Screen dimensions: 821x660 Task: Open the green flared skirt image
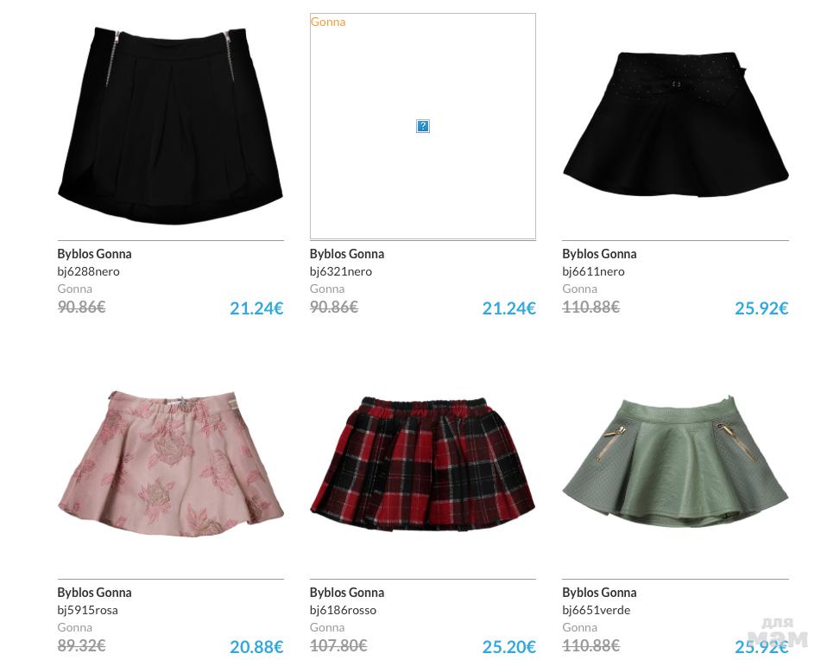click(x=675, y=462)
